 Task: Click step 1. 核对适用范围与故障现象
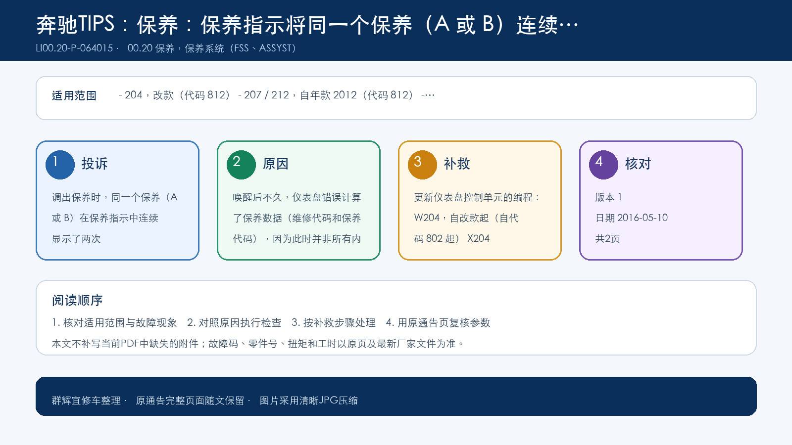click(114, 323)
